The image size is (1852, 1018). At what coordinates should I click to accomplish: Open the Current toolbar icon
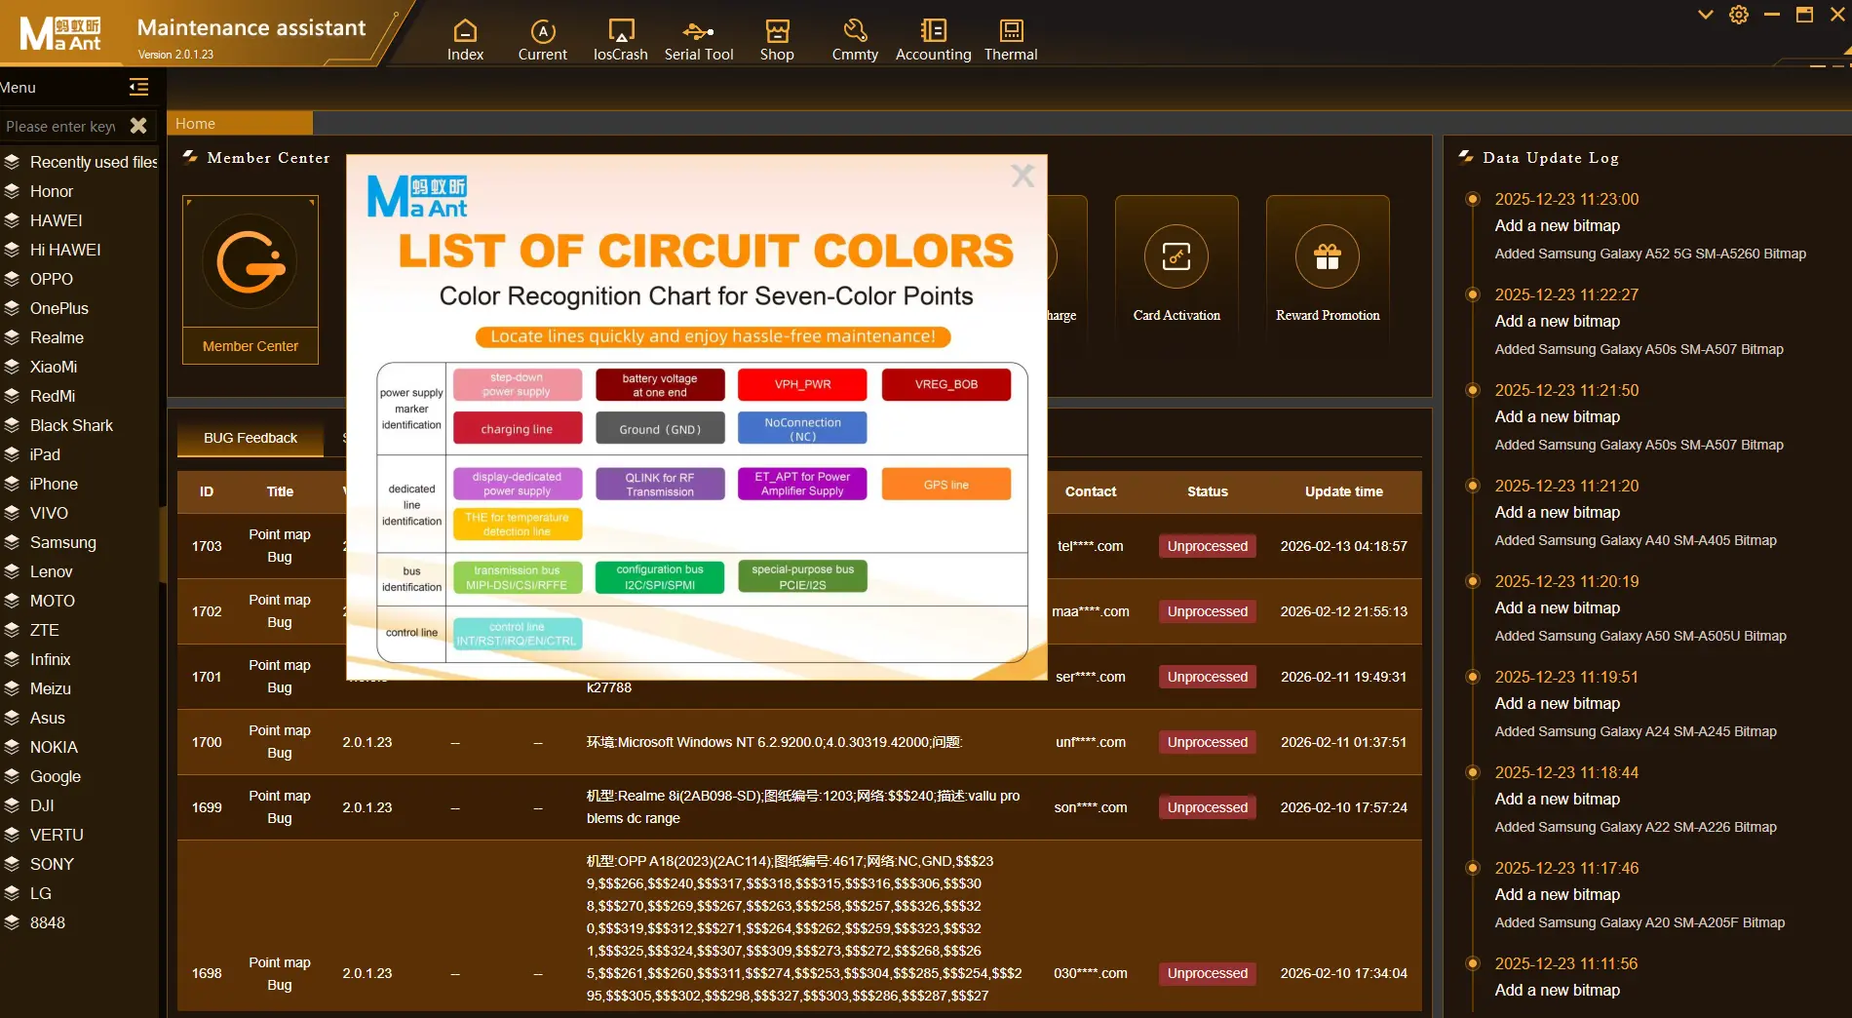click(x=542, y=40)
